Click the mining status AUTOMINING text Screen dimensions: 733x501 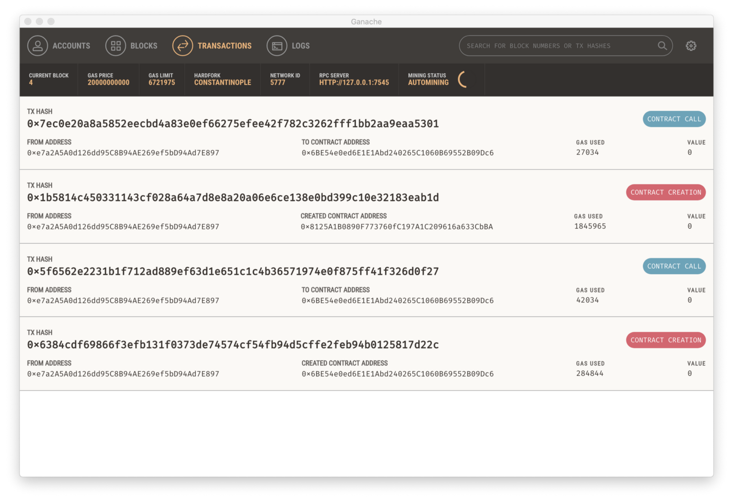[428, 82]
